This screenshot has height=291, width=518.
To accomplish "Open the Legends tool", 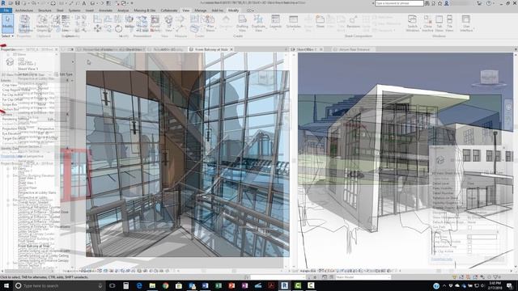I will pos(275,22).
